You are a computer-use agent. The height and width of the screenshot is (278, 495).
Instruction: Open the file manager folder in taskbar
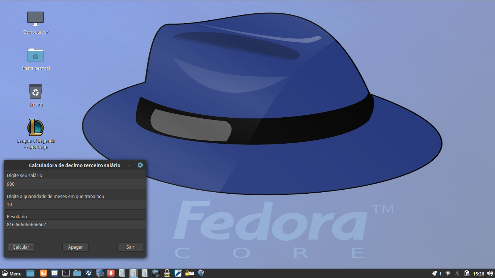[77, 273]
